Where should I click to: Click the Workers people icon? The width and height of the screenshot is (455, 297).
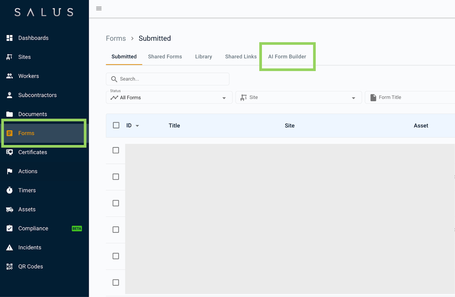pyautogui.click(x=9, y=76)
